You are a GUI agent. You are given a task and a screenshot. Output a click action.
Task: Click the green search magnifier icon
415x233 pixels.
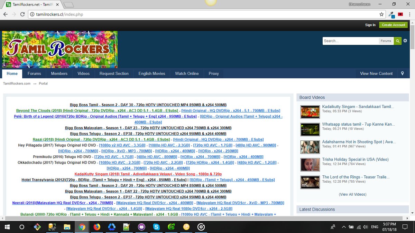point(397,40)
